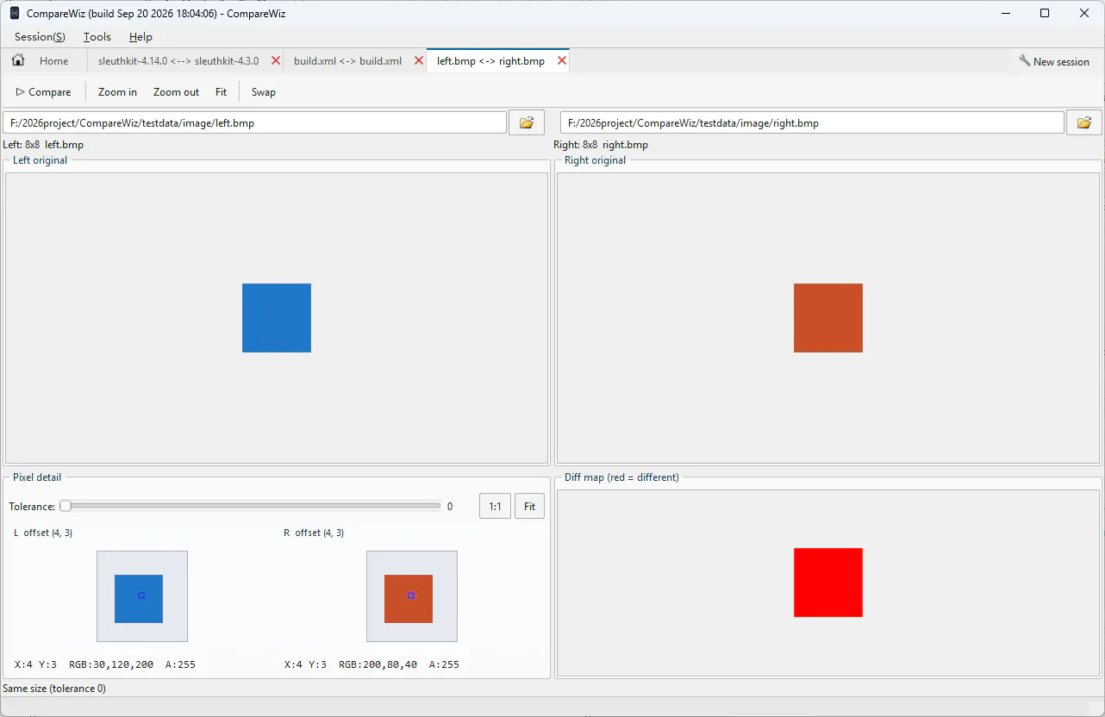Image resolution: width=1105 pixels, height=717 pixels.
Task: Select the left.bmp <-> right.bmp tab
Action: pos(490,61)
